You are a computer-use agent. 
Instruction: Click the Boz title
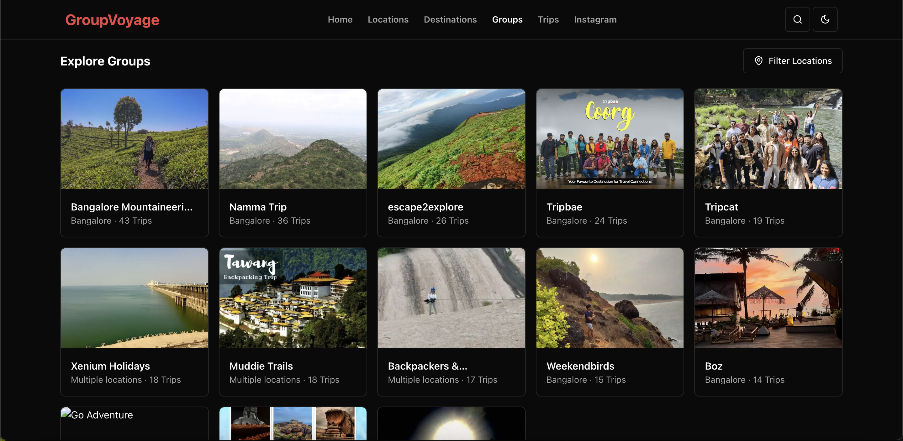point(713,366)
